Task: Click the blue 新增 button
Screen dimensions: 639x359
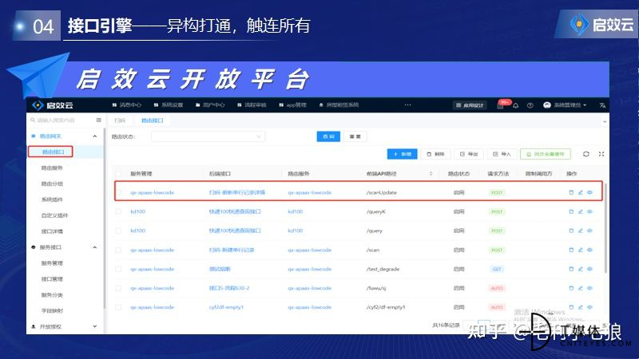Action: point(403,154)
